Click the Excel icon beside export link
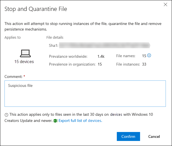The width and height of the screenshot is (172, 146). [x=55, y=121]
